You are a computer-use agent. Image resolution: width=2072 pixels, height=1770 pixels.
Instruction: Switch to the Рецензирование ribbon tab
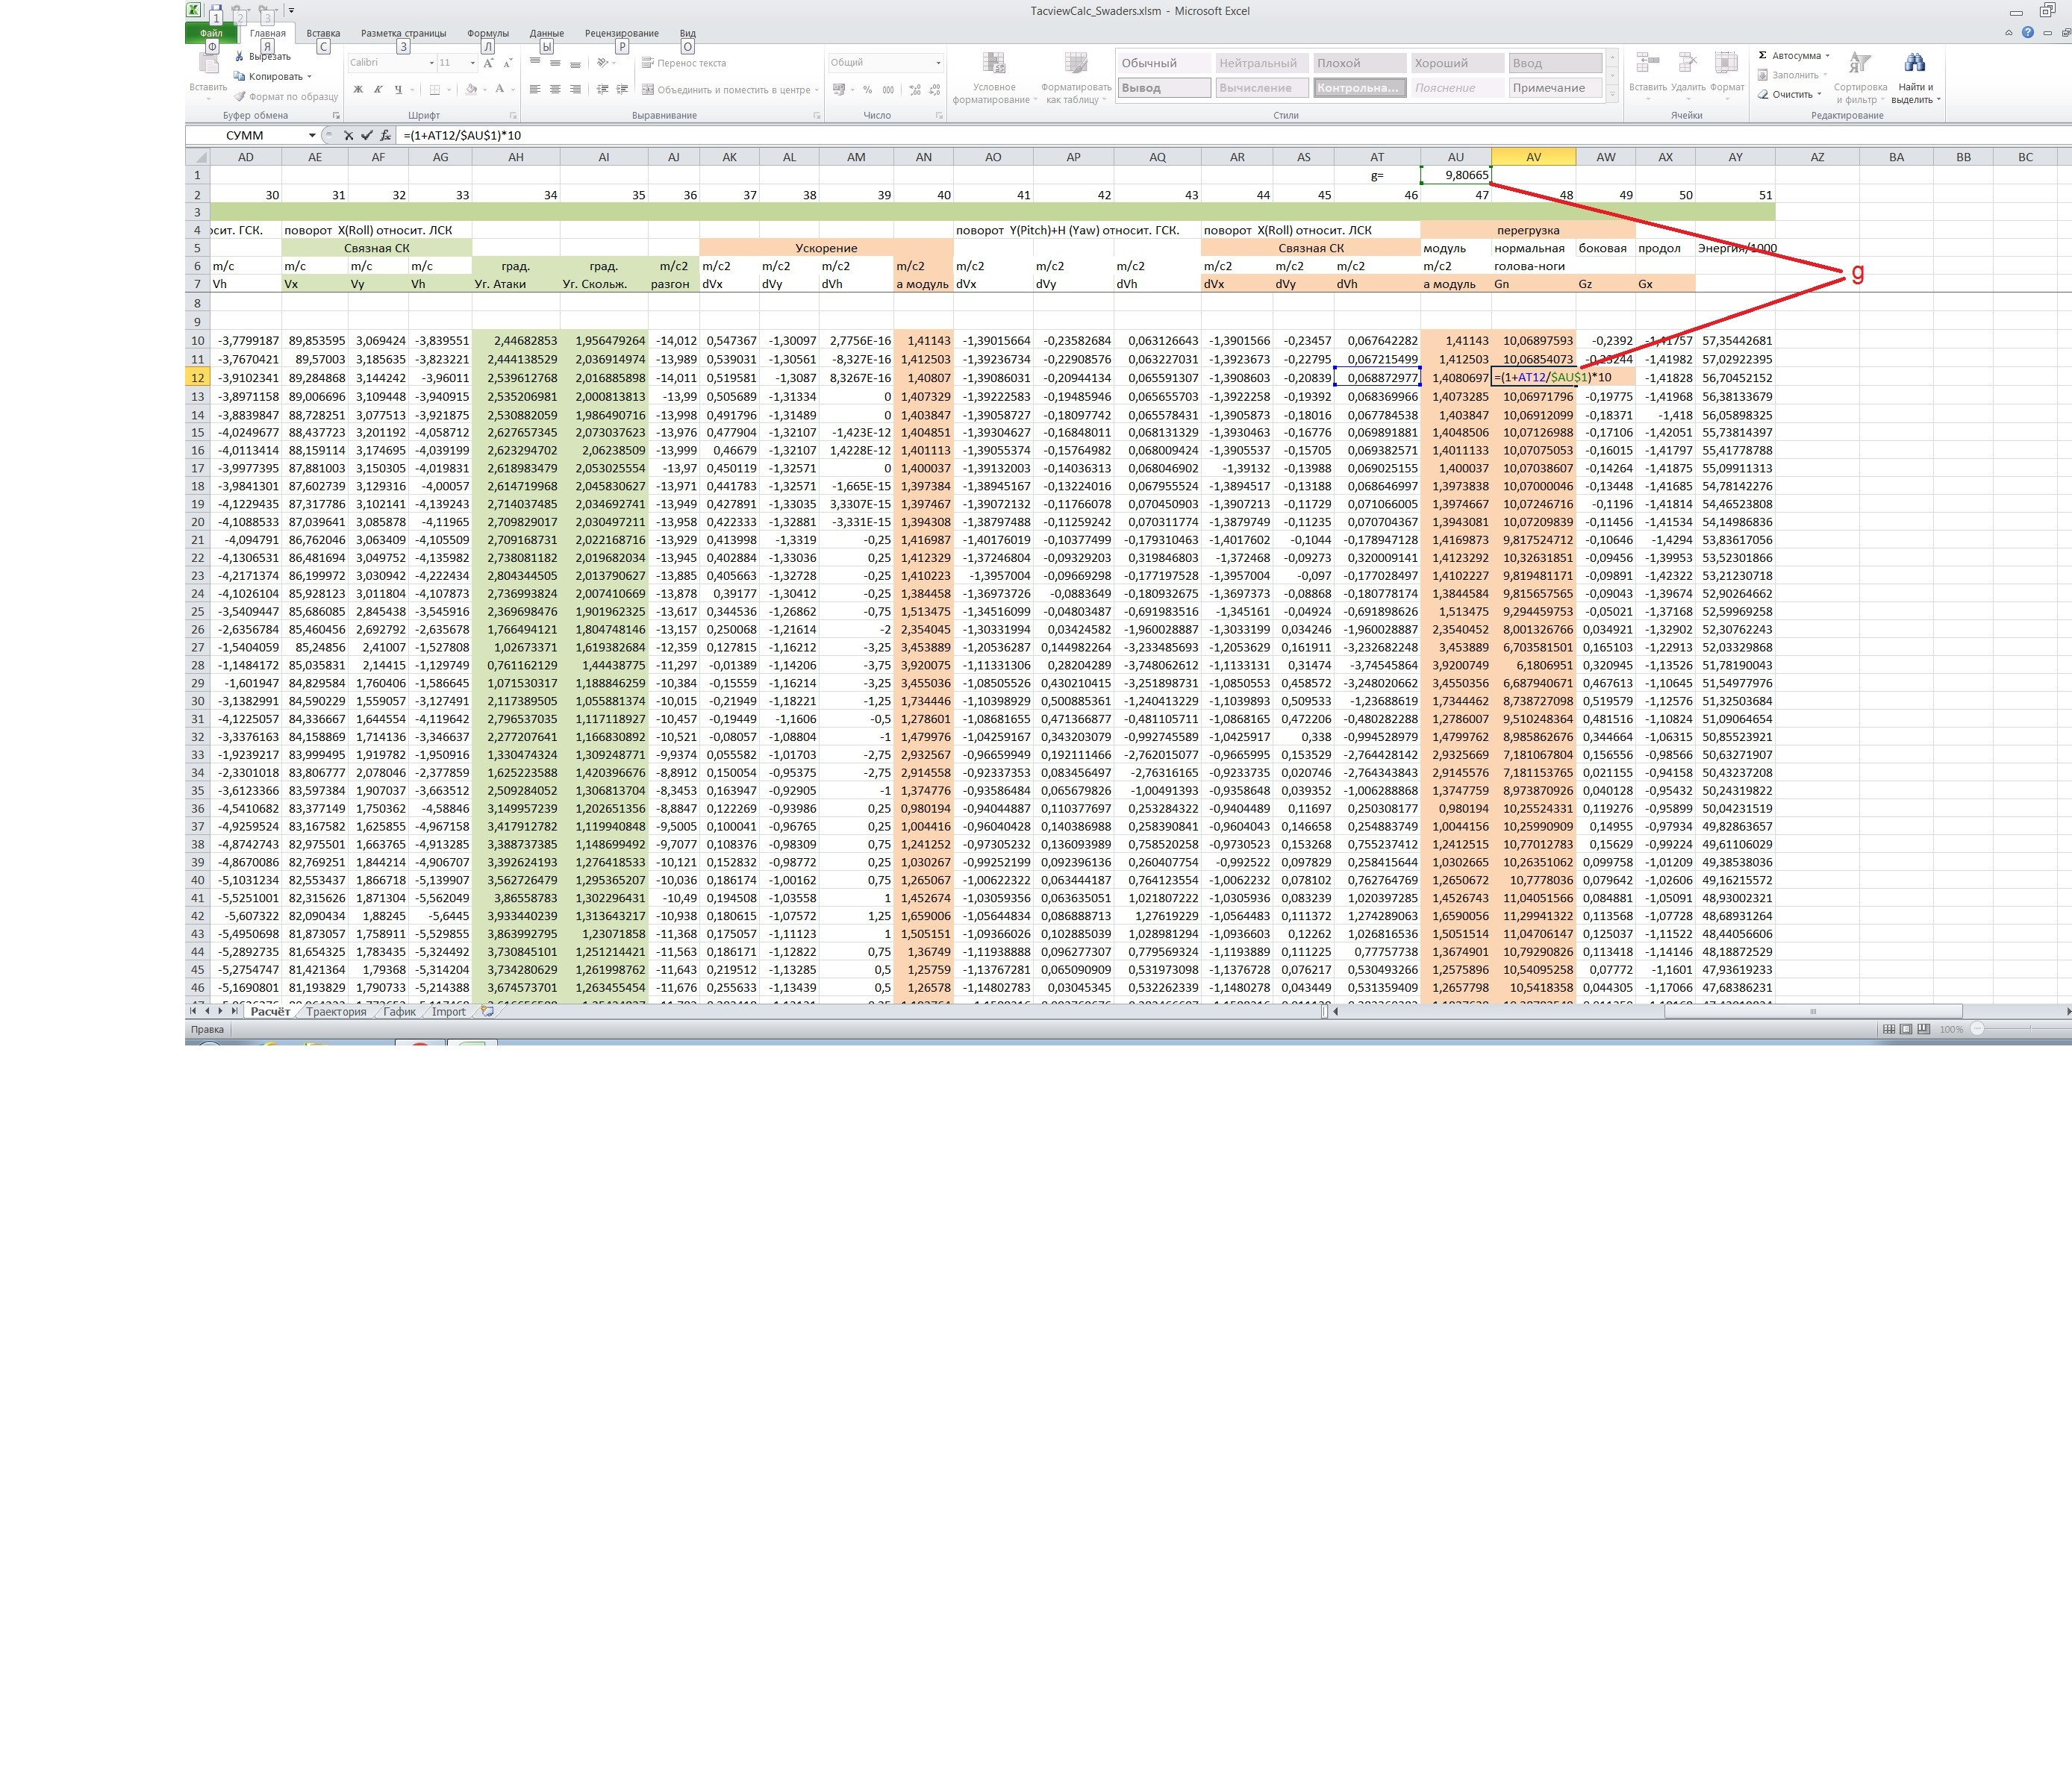622,34
